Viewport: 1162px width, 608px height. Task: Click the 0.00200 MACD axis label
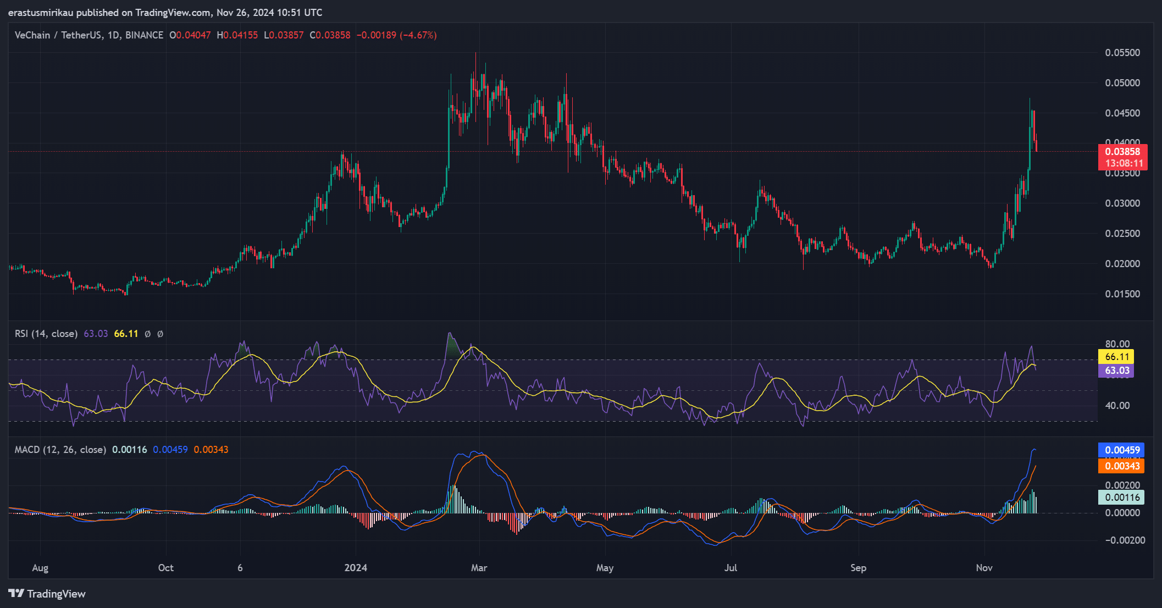pos(1122,485)
